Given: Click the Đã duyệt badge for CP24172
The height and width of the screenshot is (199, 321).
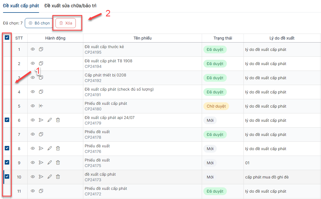Looking at the screenshot, I should 215,191.
